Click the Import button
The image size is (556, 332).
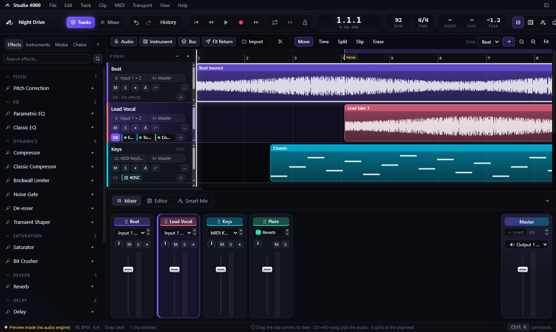click(253, 42)
